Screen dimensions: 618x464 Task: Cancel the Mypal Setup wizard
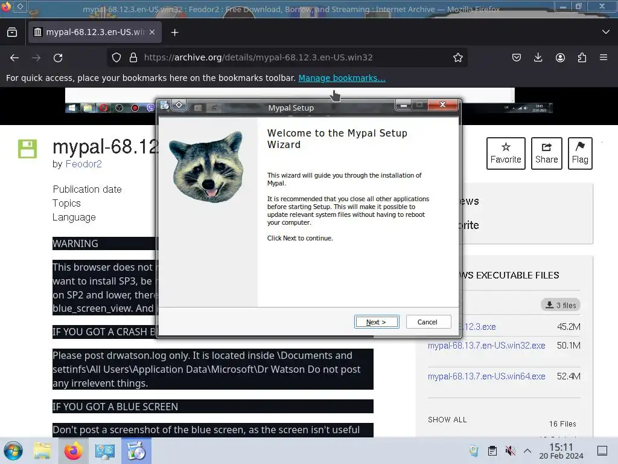click(428, 322)
